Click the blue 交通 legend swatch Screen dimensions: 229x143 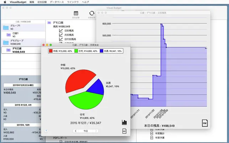(102, 51)
